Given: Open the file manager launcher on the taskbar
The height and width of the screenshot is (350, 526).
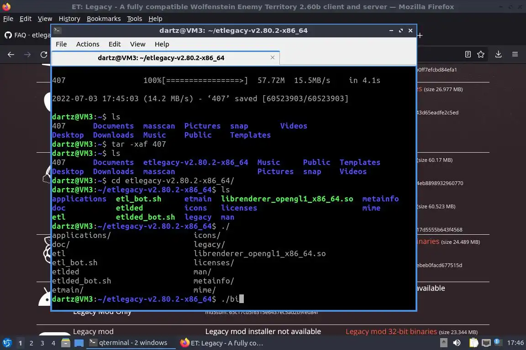Looking at the screenshot, I should click(x=66, y=343).
